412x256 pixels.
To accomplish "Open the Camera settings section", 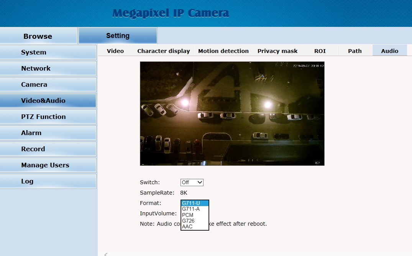I will (48, 84).
